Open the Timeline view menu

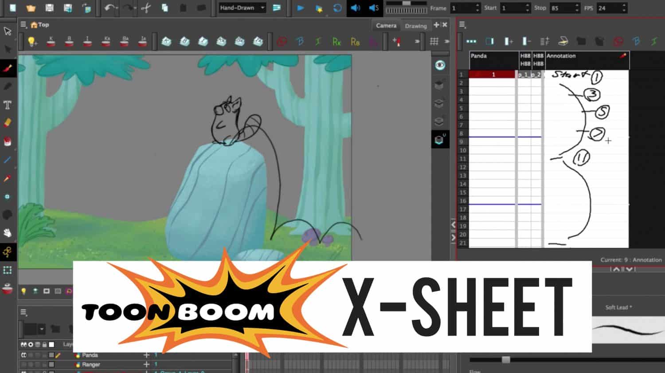point(23,312)
